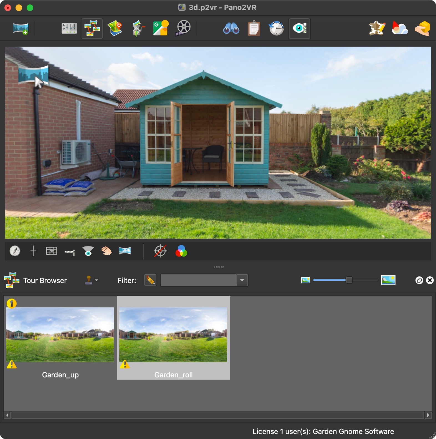This screenshot has width=436, height=439.
Task: Expand the Filter combo box arrow
Action: pyautogui.click(x=242, y=280)
